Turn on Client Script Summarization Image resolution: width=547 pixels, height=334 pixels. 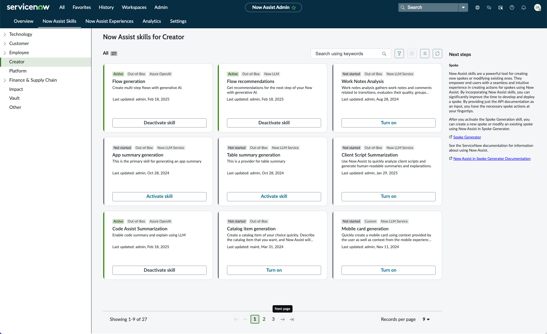(388, 197)
